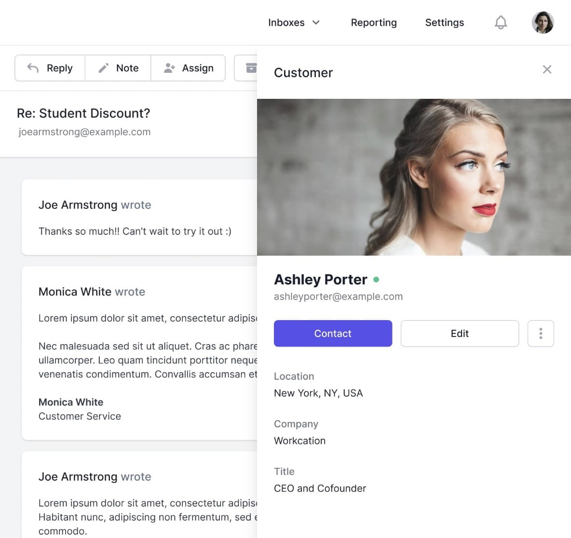The height and width of the screenshot is (538, 571).
Task: Click Ashley Porter's profile photo
Action: click(x=414, y=177)
